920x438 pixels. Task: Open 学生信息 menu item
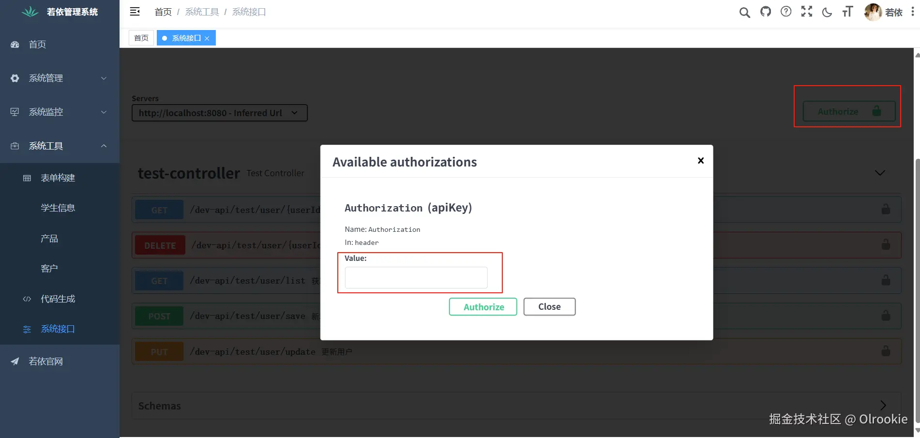tap(60, 208)
